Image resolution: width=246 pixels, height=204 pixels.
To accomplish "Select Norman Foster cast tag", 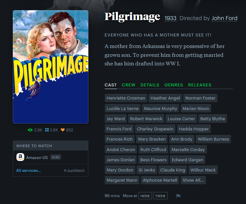I will click(200, 98).
